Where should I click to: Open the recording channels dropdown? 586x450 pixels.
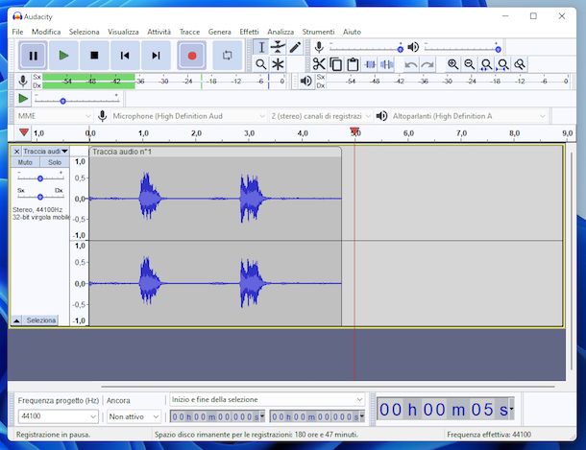pos(320,116)
